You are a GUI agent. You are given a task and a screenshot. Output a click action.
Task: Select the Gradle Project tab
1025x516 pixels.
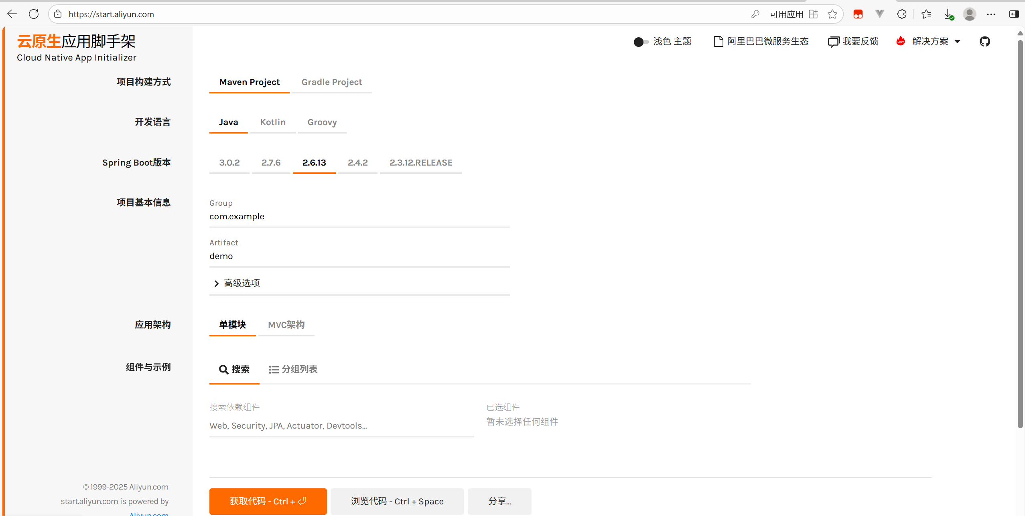tap(332, 82)
